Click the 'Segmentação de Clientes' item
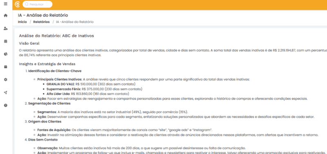This screenshot has height=154, width=327. [x=49, y=103]
